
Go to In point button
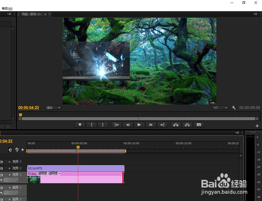click(117, 125)
